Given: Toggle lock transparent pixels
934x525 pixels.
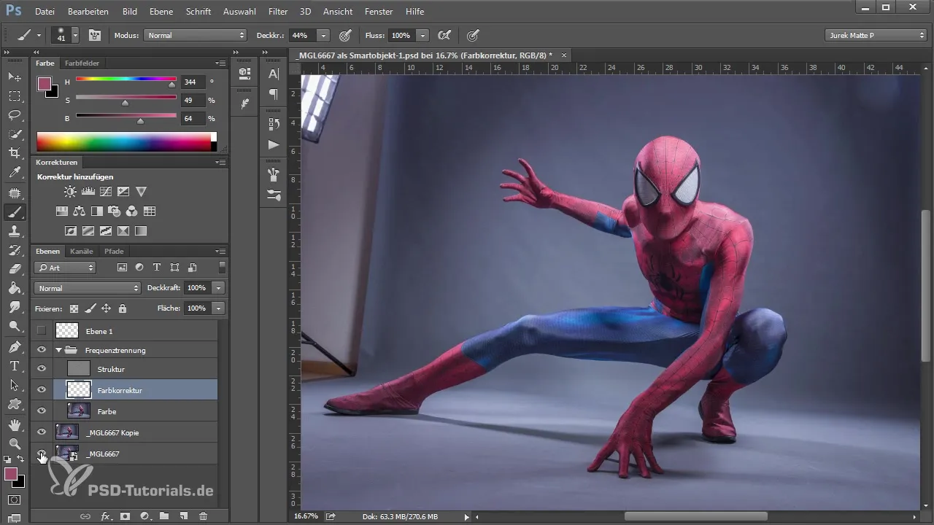Looking at the screenshot, I should click(x=74, y=308).
